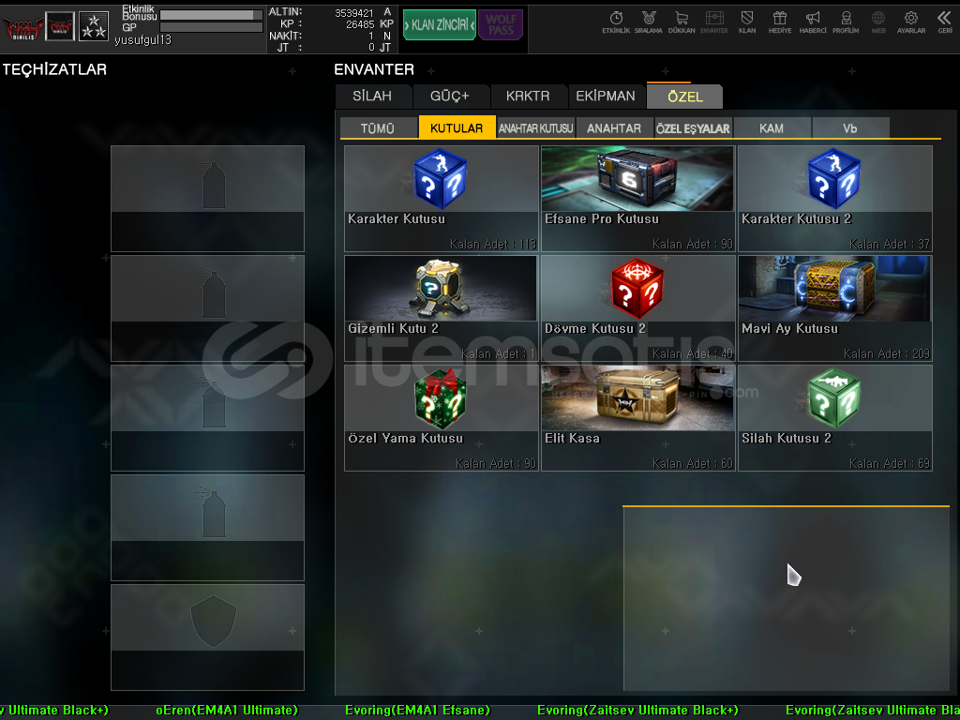
Task: Select the Gizemli Kutu 2 item
Action: [441, 307]
